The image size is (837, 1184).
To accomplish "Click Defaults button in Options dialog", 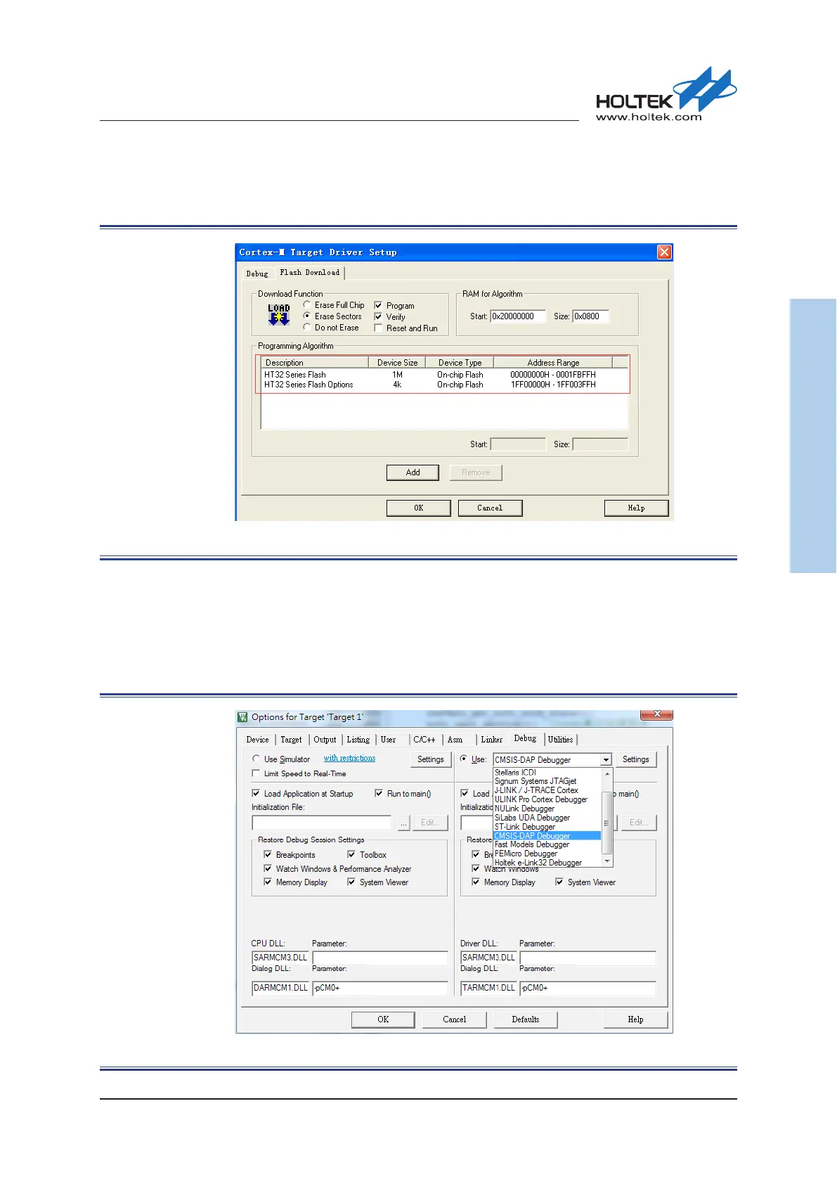I will (x=525, y=1019).
